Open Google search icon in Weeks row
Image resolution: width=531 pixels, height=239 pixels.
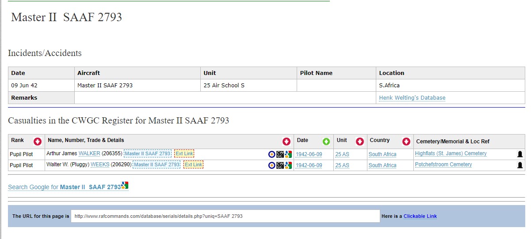288,165
